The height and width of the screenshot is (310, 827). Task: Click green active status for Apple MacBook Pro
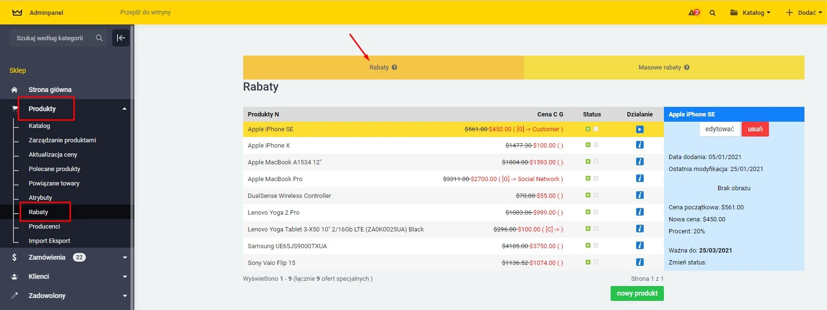[588, 178]
